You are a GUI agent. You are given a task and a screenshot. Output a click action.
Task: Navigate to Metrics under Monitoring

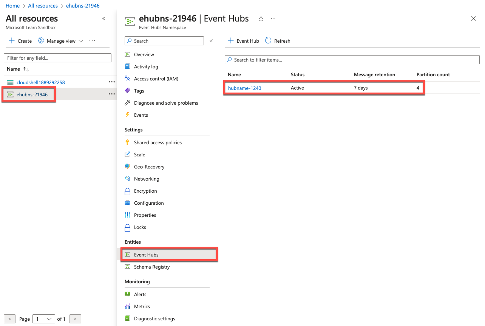tap(142, 306)
